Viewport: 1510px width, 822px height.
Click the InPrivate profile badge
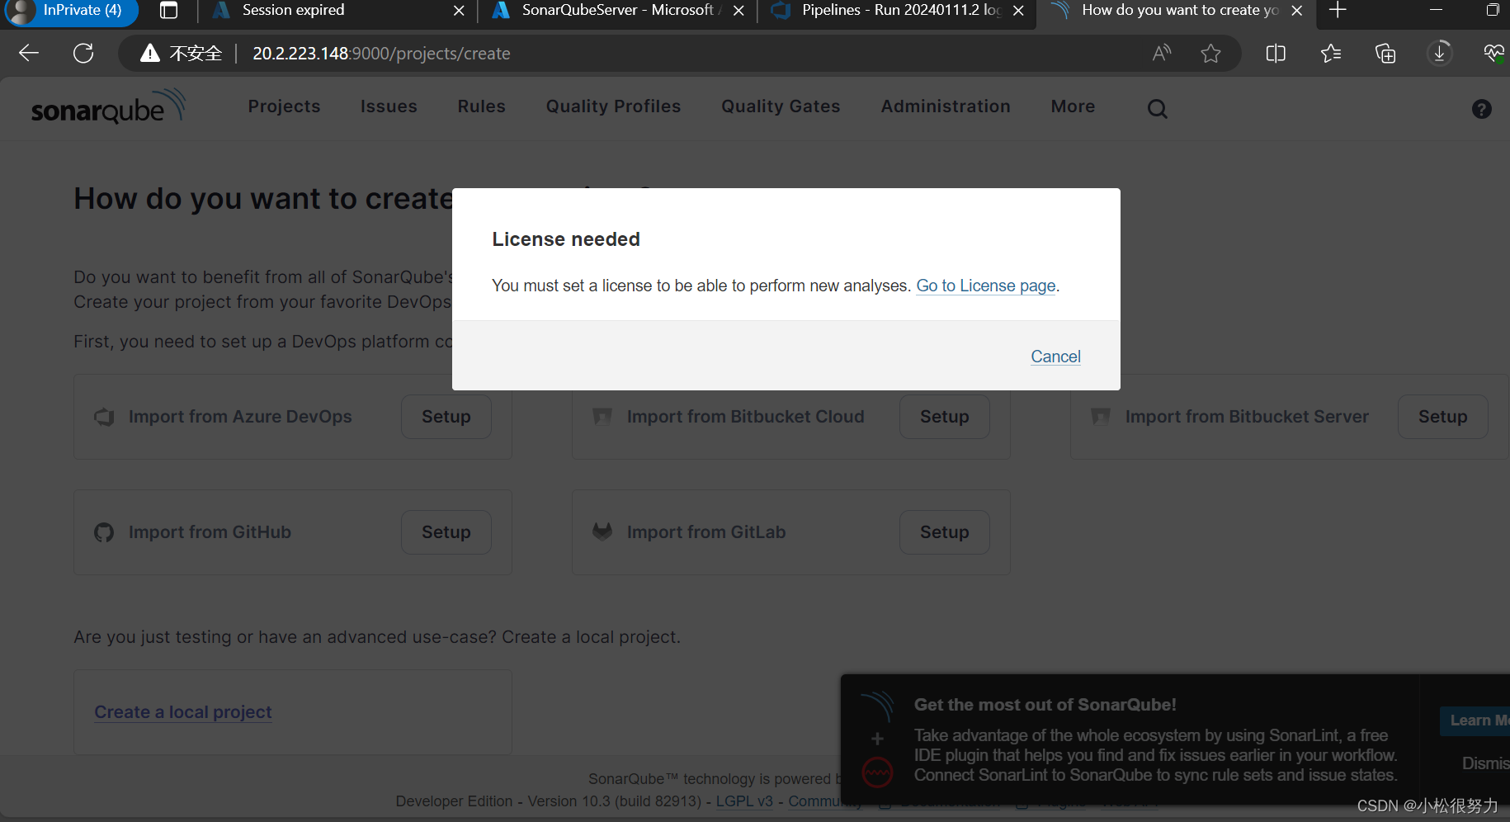click(x=71, y=11)
